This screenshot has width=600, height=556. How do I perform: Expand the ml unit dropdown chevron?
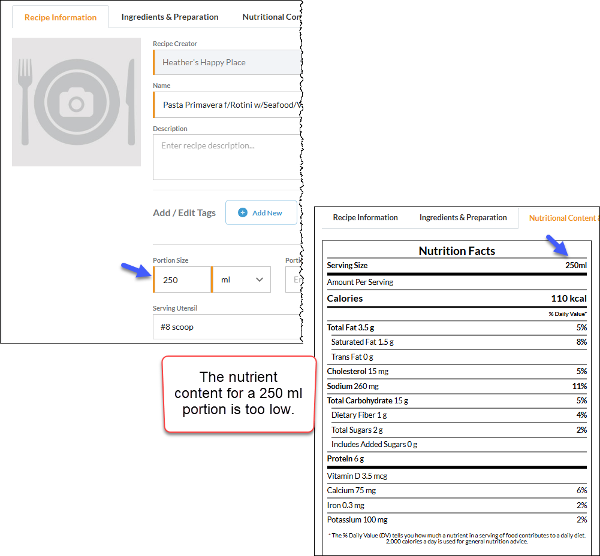pos(260,279)
